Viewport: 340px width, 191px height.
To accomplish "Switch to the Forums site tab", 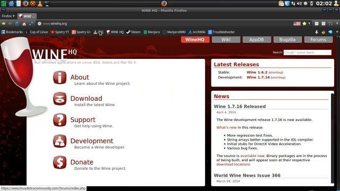I will point(318,40).
